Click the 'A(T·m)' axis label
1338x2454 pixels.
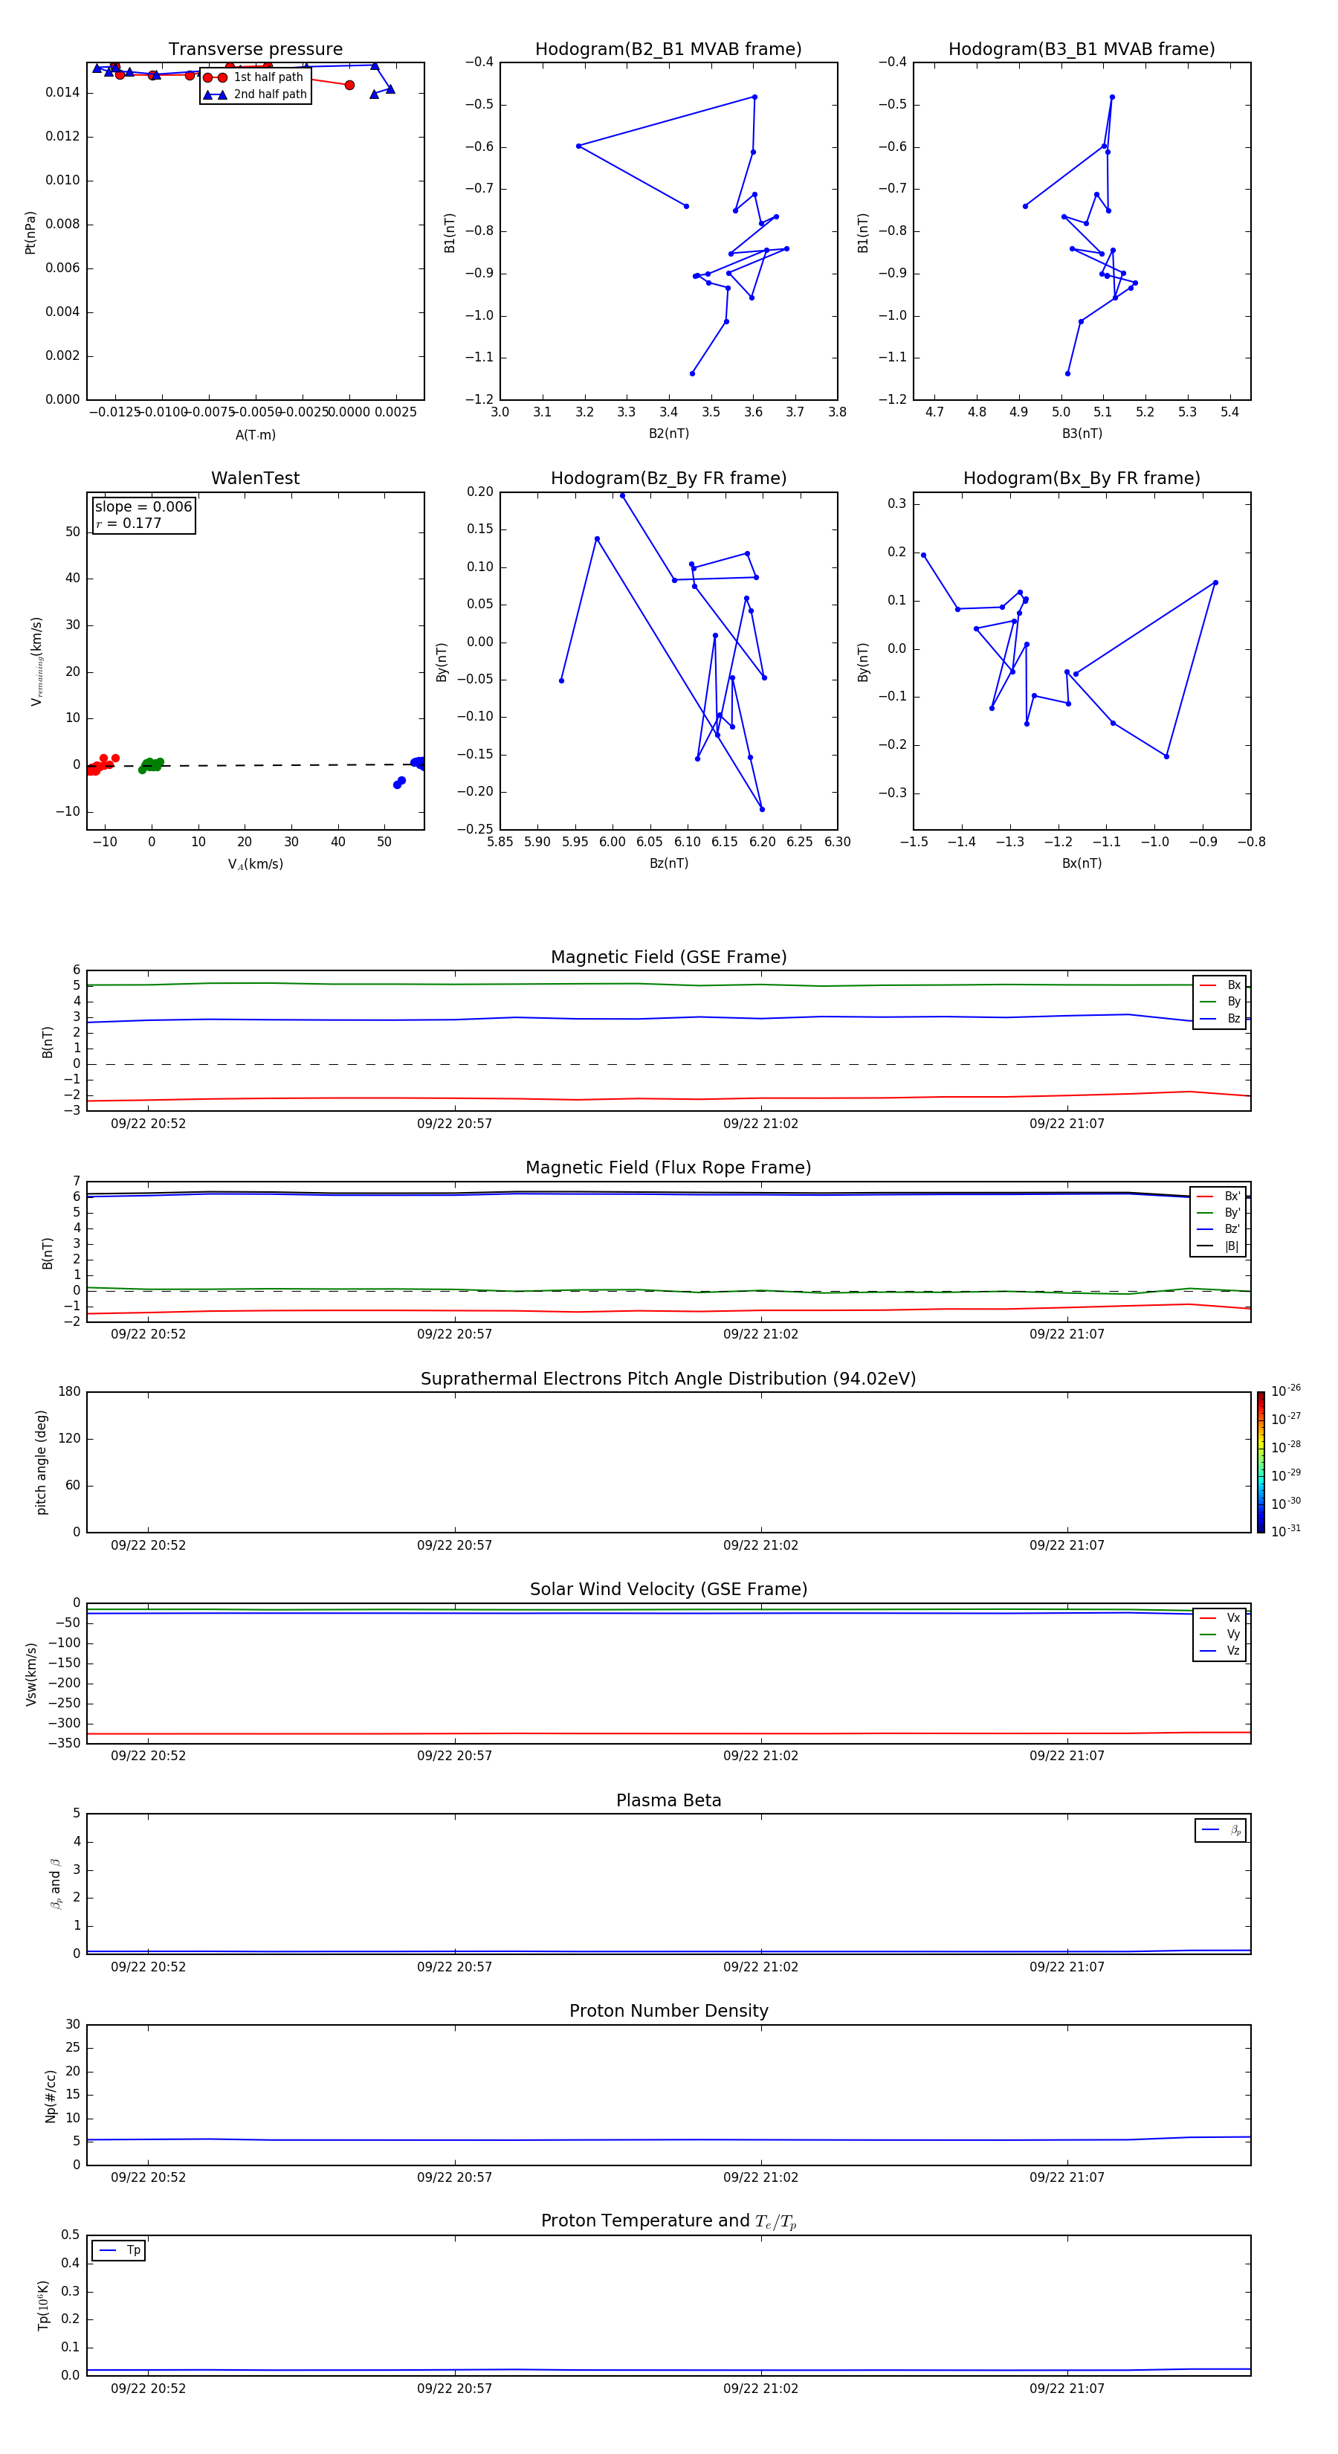pos(255,434)
